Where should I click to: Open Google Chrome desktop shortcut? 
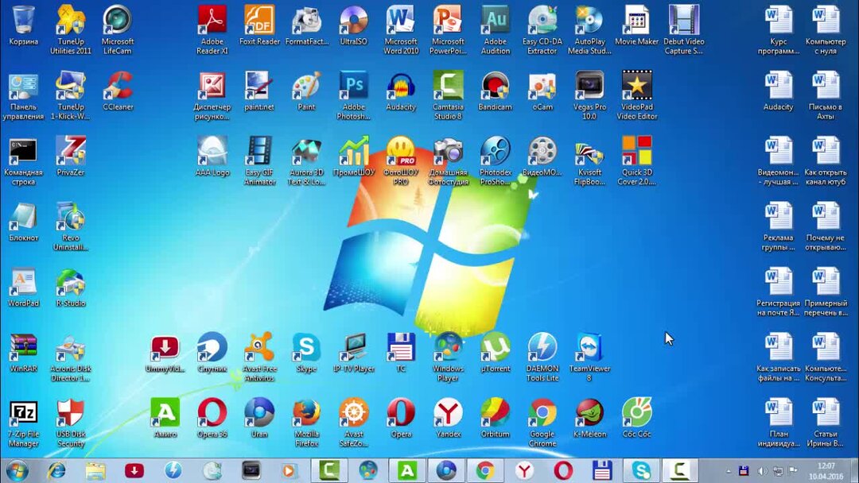coord(542,423)
